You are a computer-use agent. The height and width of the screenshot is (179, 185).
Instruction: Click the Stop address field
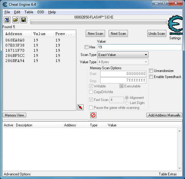123,80
